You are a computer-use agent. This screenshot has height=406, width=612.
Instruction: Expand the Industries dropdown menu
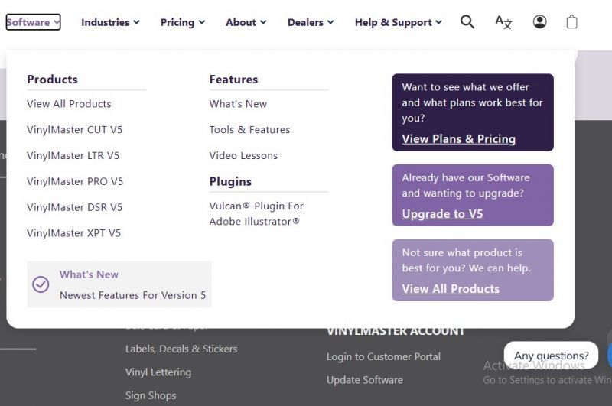pyautogui.click(x=110, y=22)
